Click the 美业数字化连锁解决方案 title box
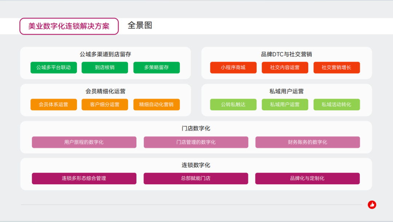The image size is (393, 222). tap(69, 26)
